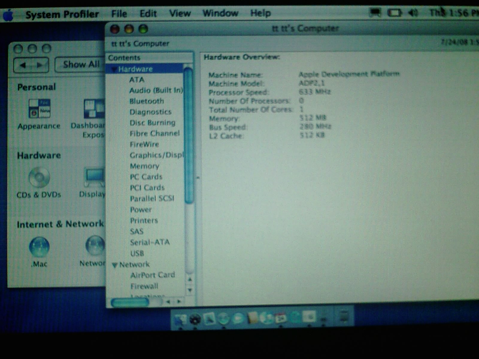Open the Apple menu

[8, 15]
